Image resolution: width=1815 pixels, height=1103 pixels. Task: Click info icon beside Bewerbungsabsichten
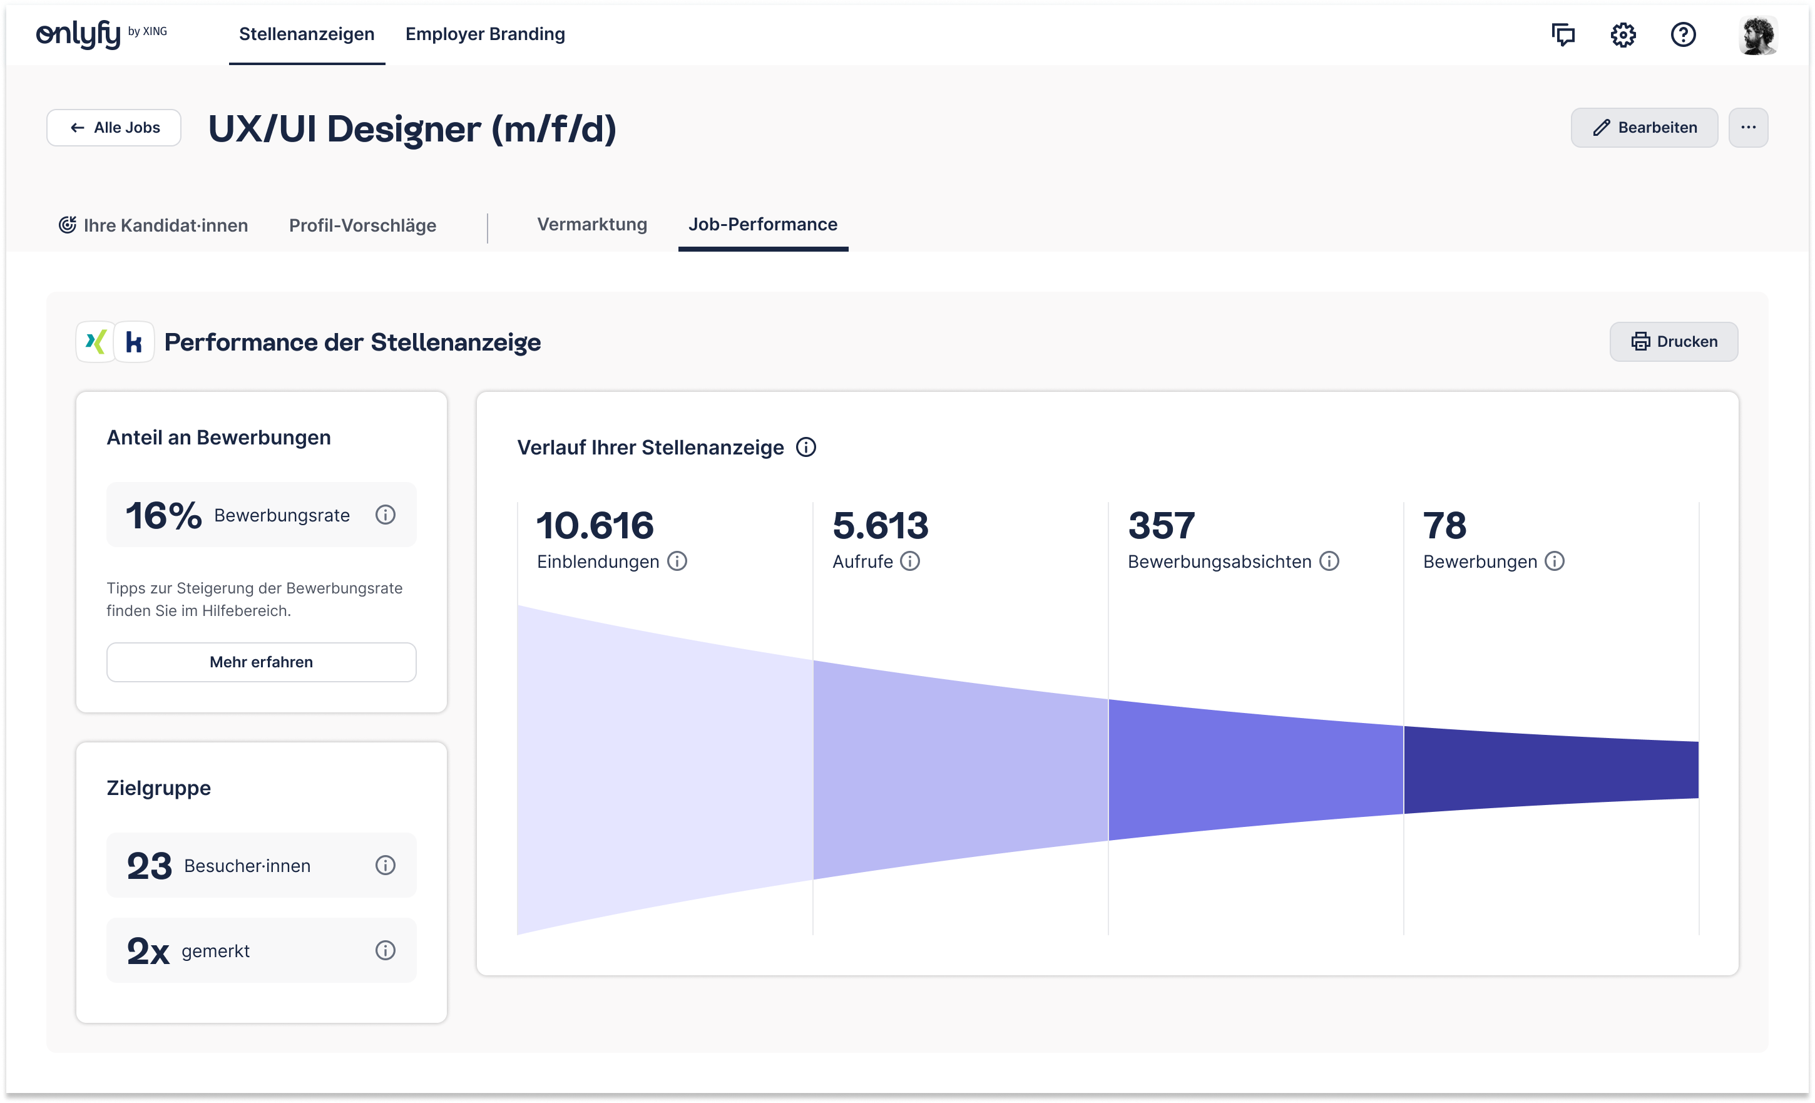click(1329, 562)
